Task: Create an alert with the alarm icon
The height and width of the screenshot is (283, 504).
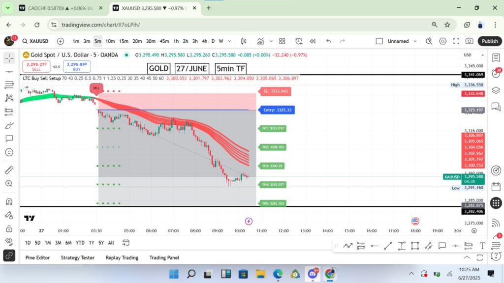Action: (299, 41)
